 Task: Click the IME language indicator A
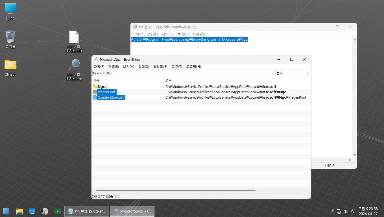(x=352, y=211)
